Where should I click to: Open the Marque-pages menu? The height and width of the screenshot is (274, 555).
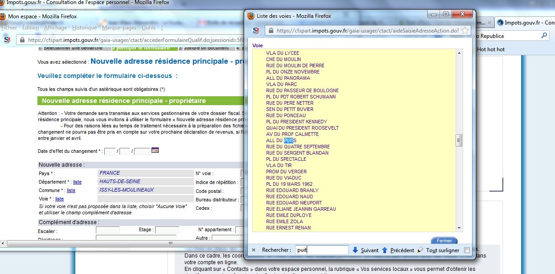(119, 28)
